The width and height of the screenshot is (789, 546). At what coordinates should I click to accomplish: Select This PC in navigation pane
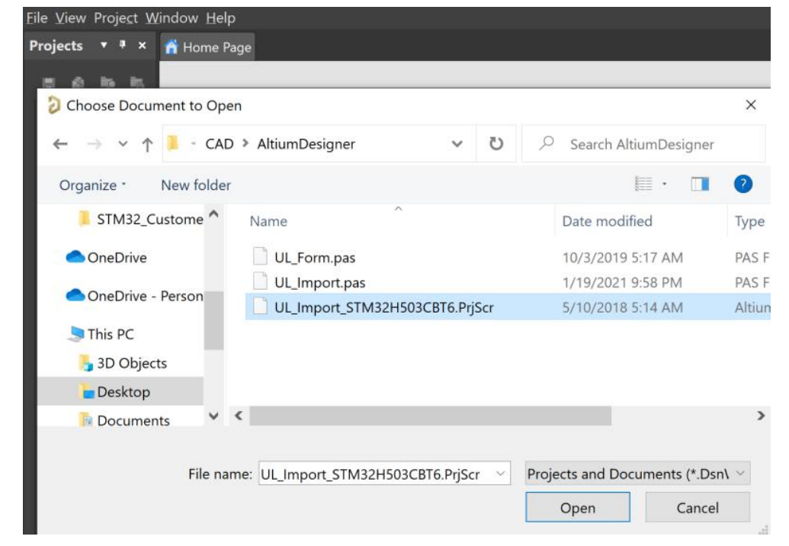pos(101,334)
